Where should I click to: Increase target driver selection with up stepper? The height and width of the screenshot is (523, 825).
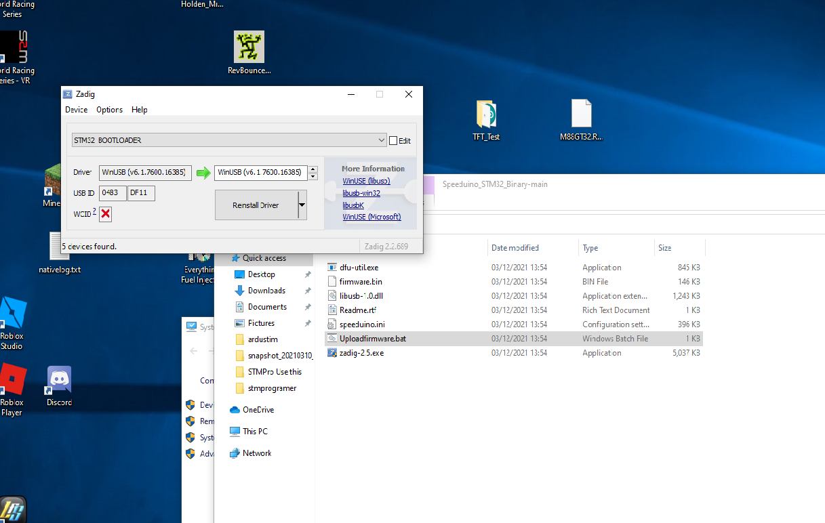[x=313, y=169]
